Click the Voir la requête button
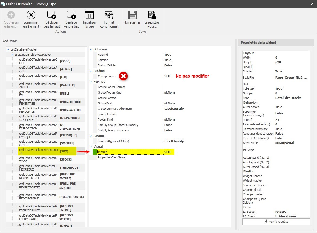Viewport: 317px width, 233px height. [x=276, y=222]
